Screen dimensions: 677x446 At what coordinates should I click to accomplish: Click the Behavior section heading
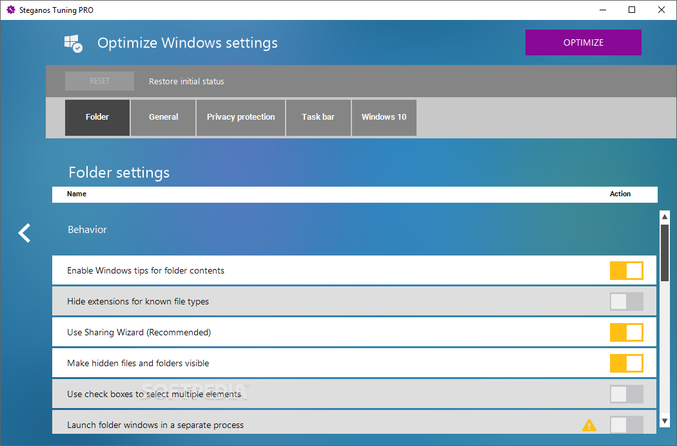[87, 230]
